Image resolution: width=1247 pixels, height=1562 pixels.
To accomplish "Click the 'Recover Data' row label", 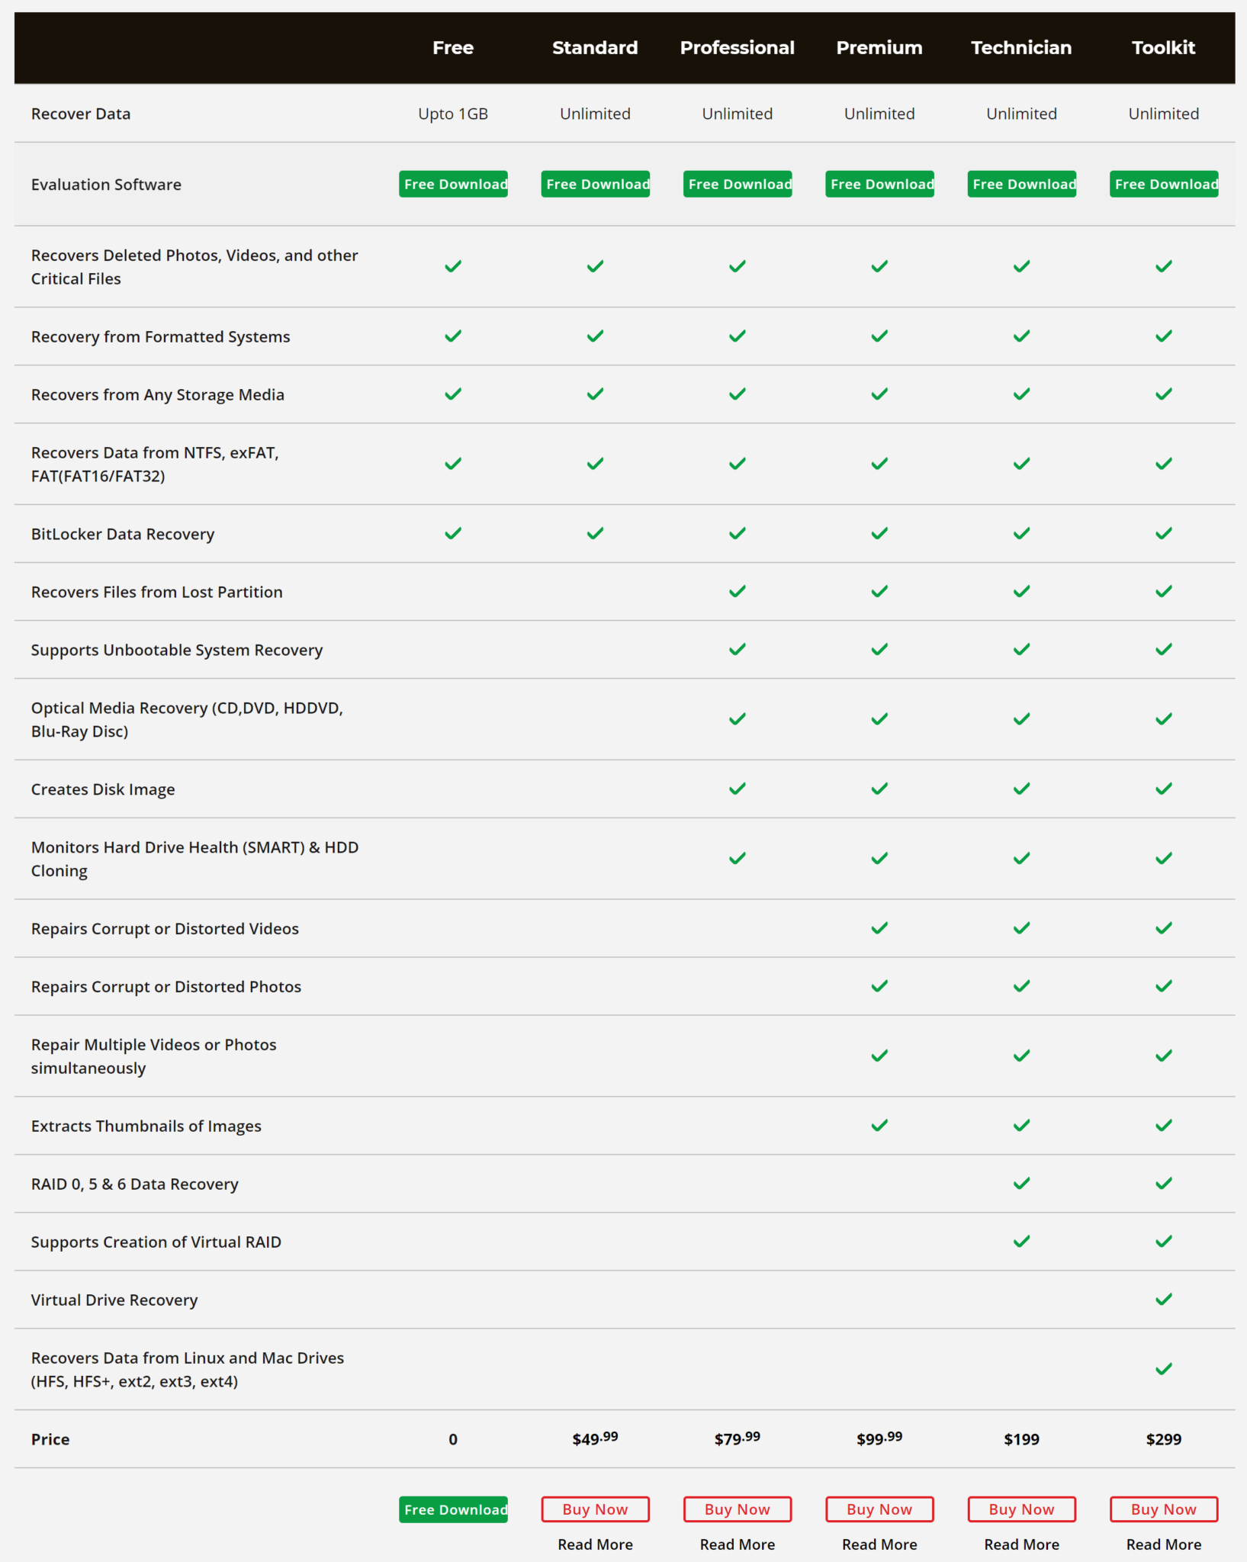I will [81, 114].
